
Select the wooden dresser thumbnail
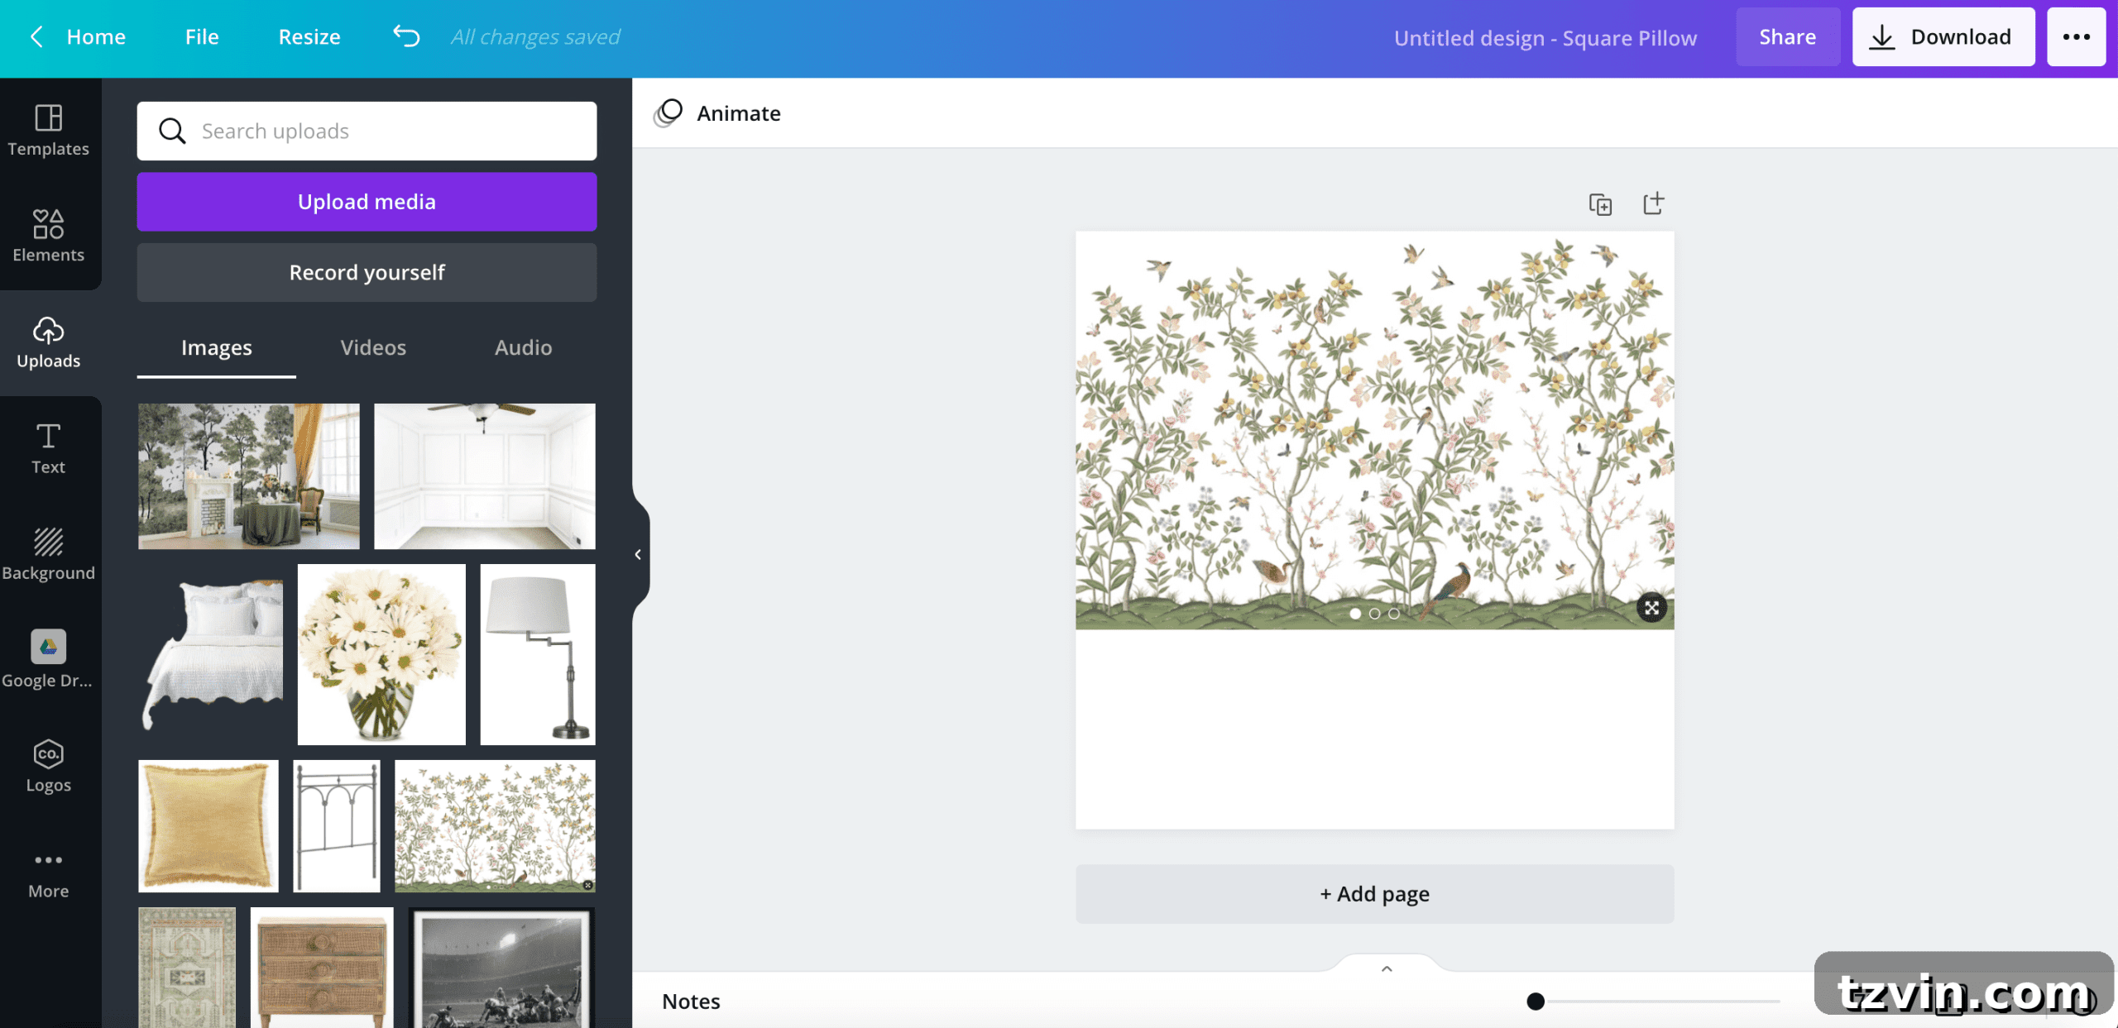[322, 968]
